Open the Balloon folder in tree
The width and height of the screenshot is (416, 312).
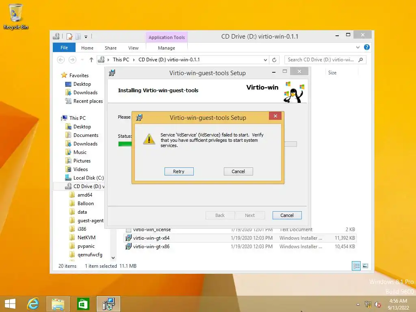[85, 204]
